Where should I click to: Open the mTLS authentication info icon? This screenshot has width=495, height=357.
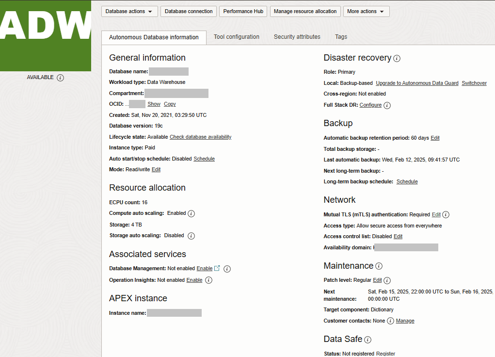446,214
